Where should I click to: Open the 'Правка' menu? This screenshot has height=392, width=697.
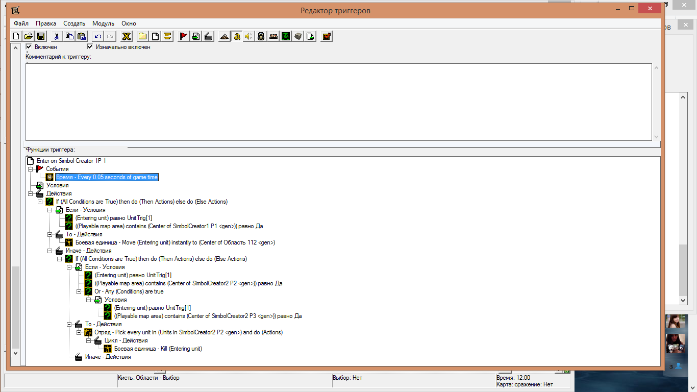[x=46, y=23]
